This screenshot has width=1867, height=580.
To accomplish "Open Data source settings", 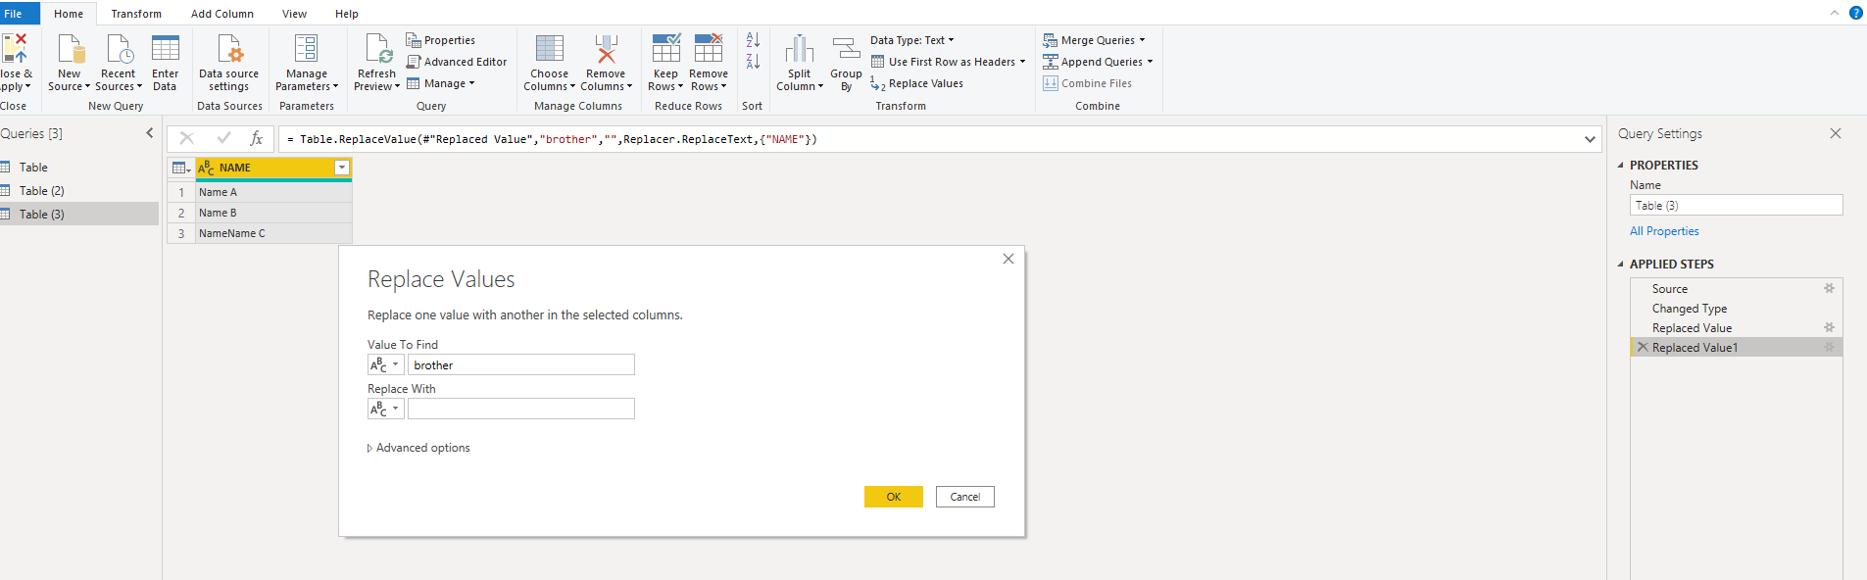I will (x=229, y=63).
